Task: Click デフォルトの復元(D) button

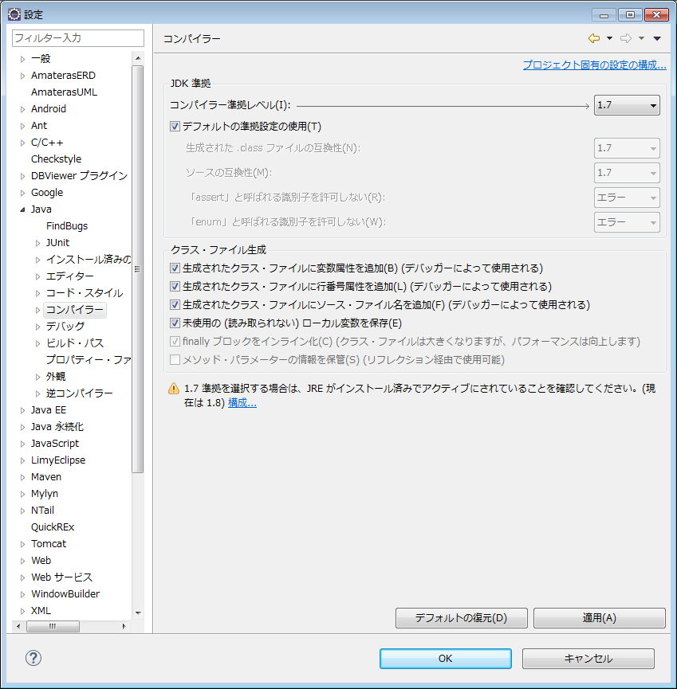Action: [462, 618]
